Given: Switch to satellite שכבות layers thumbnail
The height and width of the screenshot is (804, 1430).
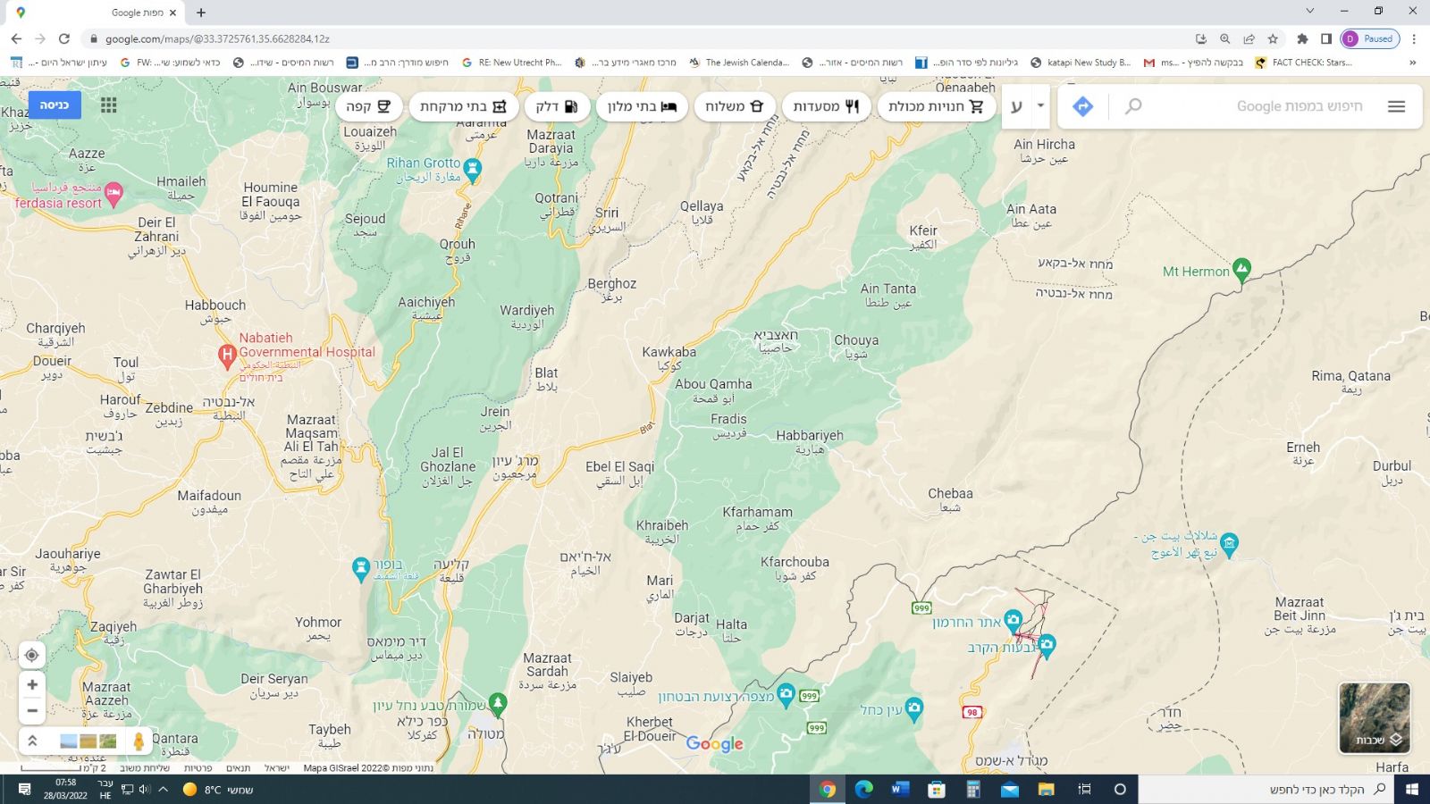Looking at the screenshot, I should pos(1375,717).
